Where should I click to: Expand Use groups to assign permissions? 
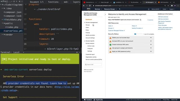click(x=151, y=48)
